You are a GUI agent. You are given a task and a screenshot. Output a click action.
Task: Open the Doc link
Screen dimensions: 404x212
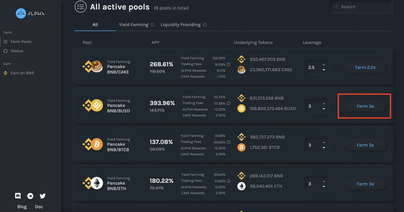(39, 207)
